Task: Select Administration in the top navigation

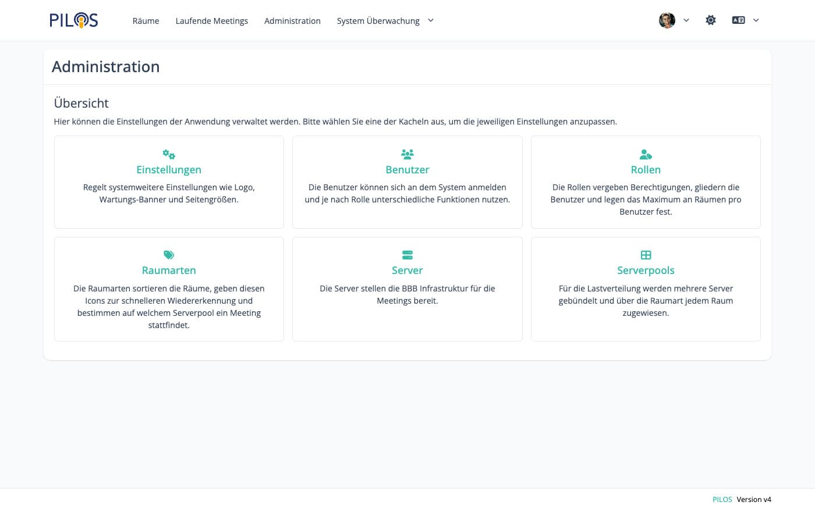Action: tap(292, 21)
